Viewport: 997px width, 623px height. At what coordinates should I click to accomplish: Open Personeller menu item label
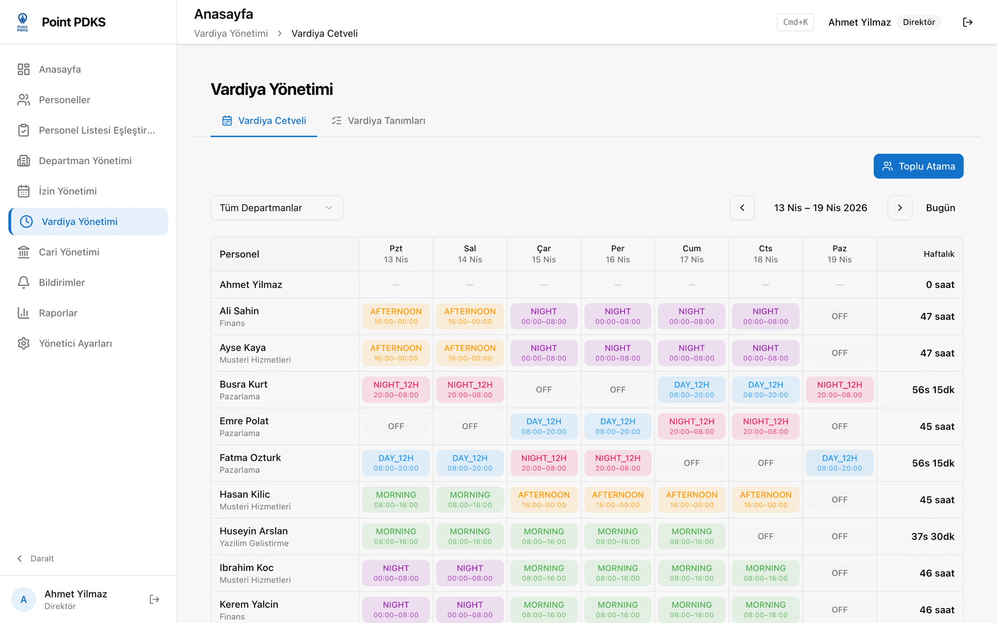tap(64, 100)
